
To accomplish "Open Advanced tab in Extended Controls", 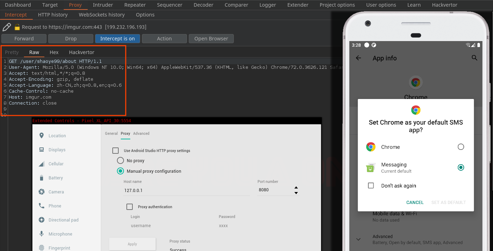I will 141,133.
